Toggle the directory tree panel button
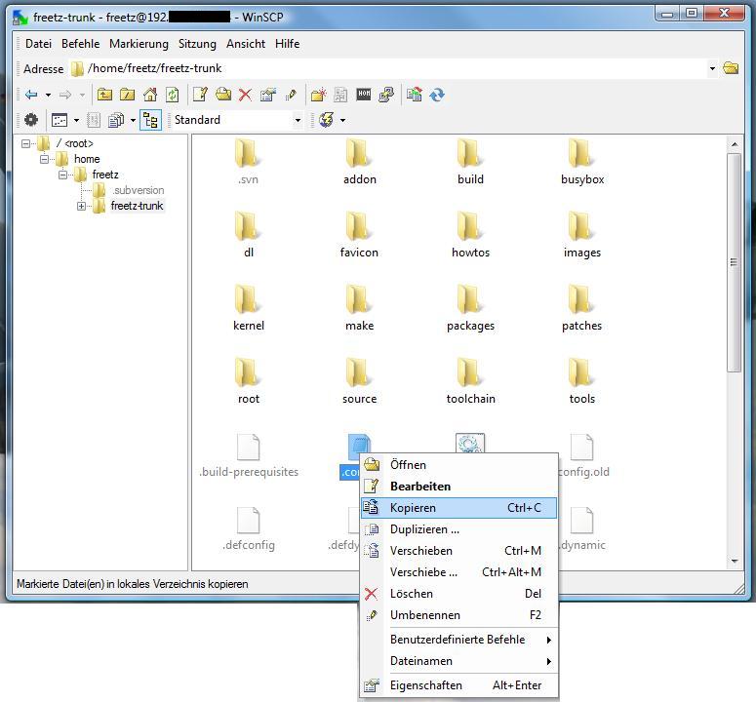Image resolution: width=756 pixels, height=702 pixels. coord(150,120)
